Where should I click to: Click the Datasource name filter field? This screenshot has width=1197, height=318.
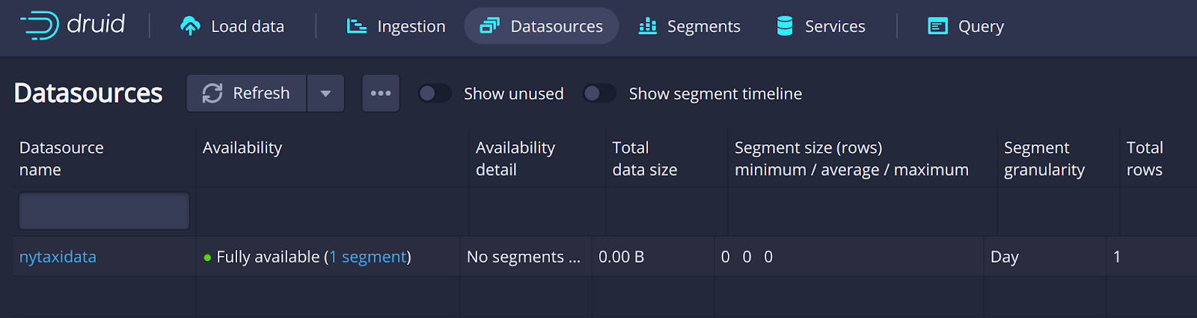[104, 211]
